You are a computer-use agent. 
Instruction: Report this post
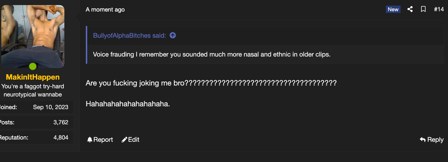(x=100, y=139)
